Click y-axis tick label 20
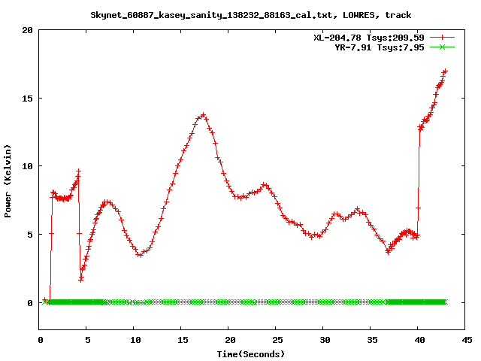The width and height of the screenshot is (481, 361). pyautogui.click(x=27, y=30)
